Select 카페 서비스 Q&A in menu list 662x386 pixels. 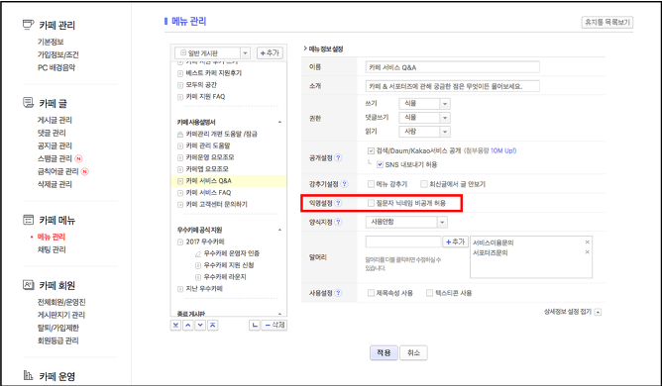(x=208, y=181)
